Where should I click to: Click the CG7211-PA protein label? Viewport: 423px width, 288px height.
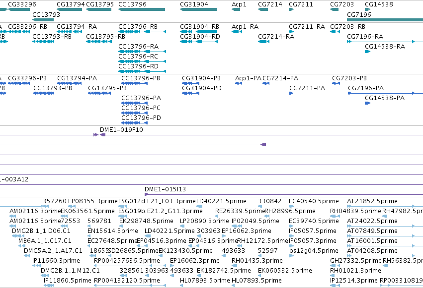point(307,88)
